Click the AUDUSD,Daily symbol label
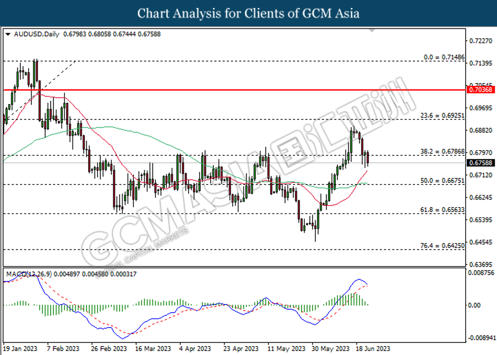This screenshot has height=355, width=497. 36,34
